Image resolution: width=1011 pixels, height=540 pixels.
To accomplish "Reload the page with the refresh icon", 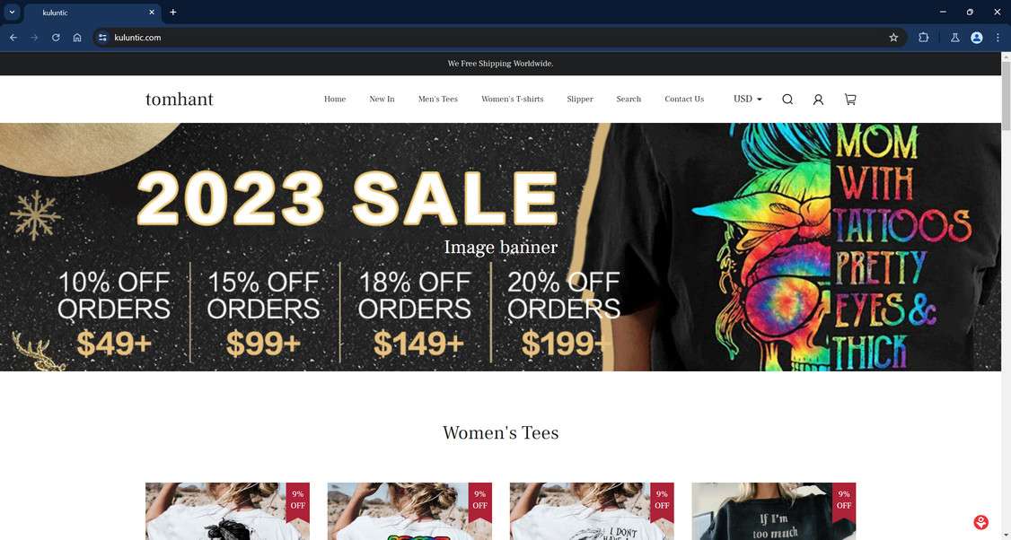I will [56, 38].
